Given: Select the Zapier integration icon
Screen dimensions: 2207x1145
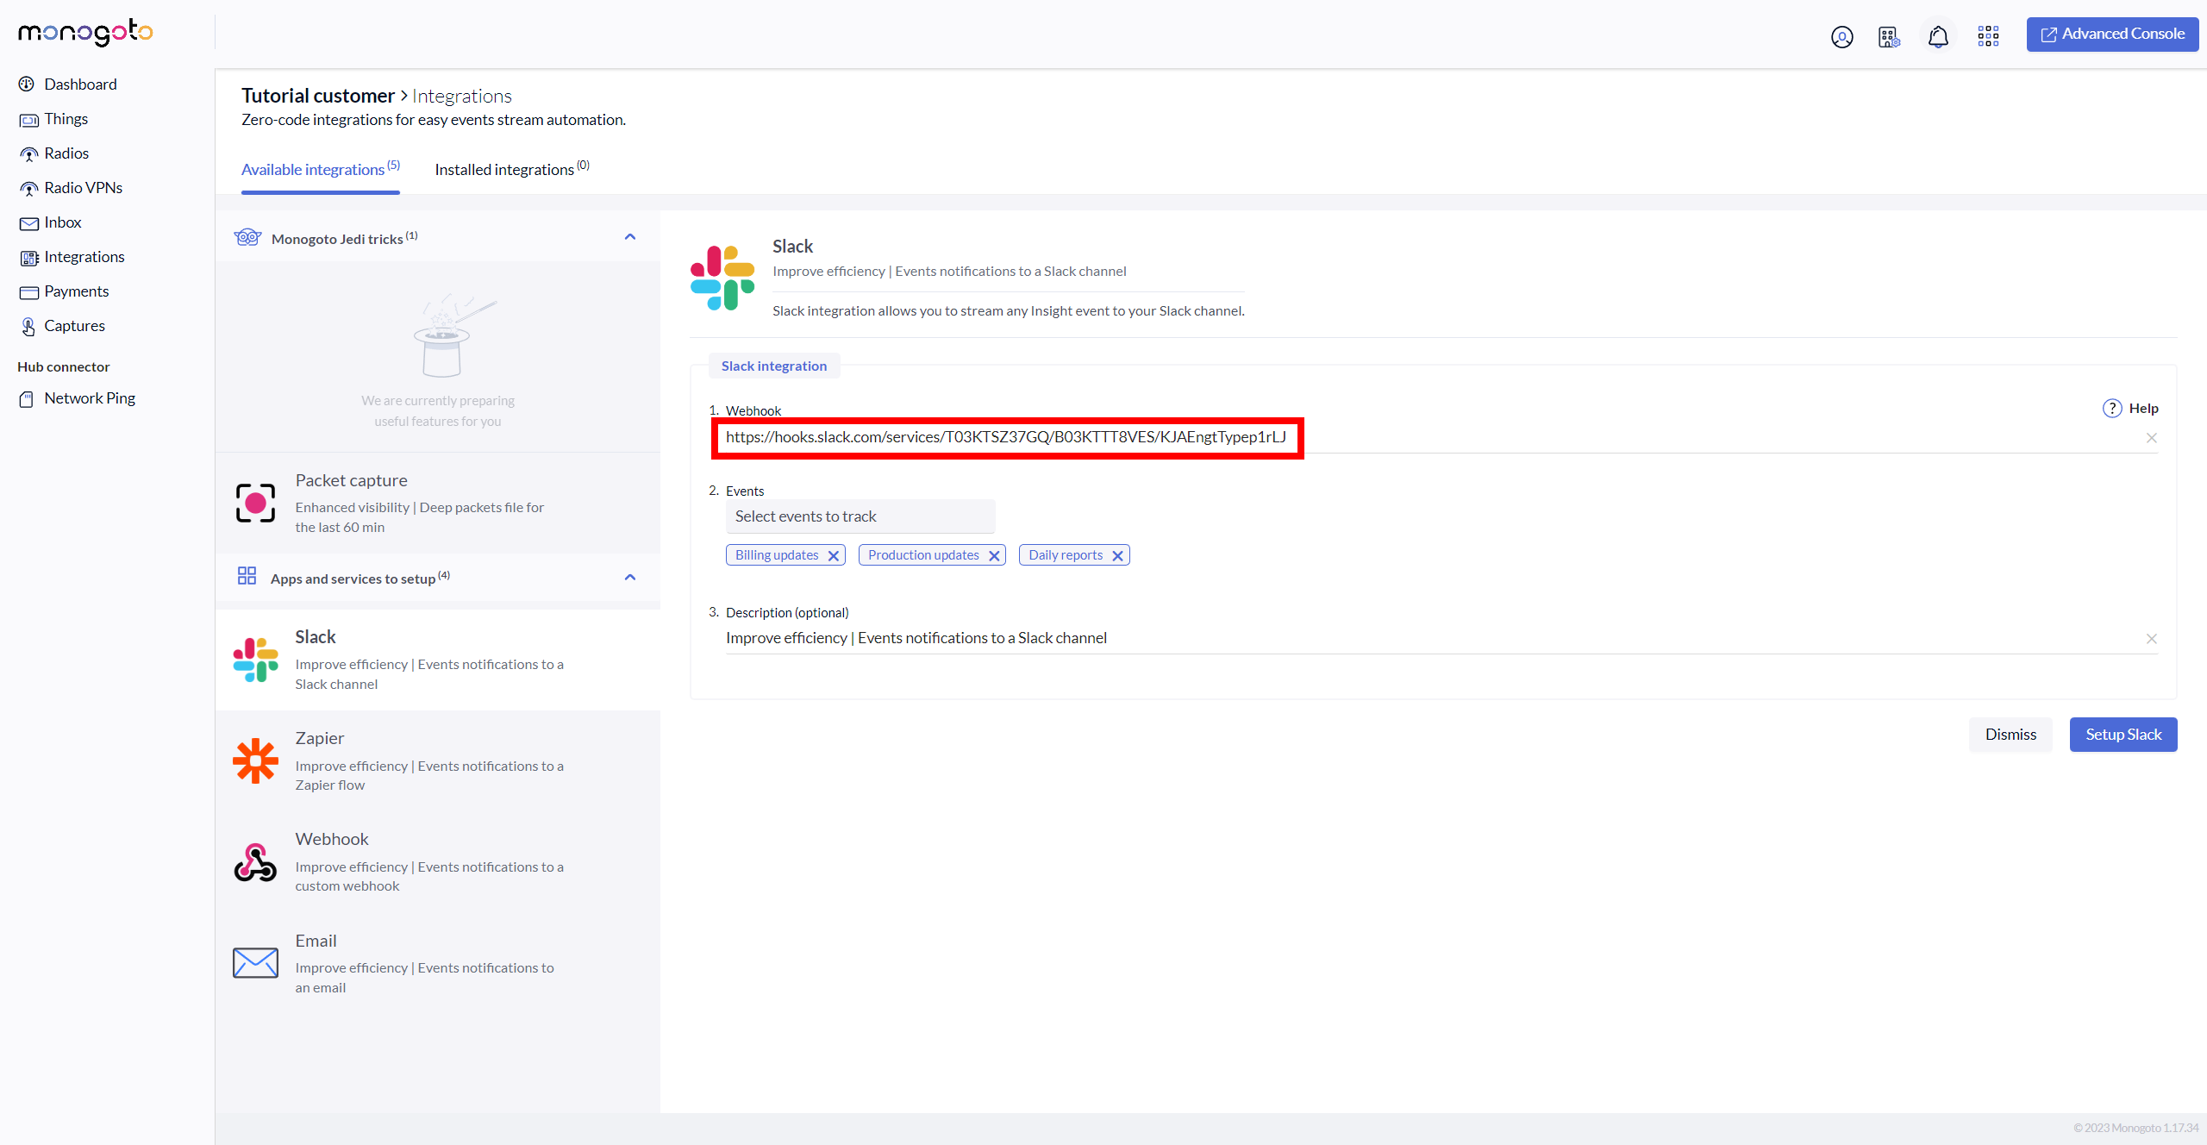Looking at the screenshot, I should tap(255, 760).
